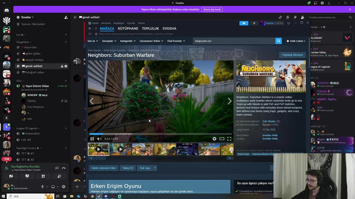The width and height of the screenshot is (355, 199).
Task: Open Windows Start menu
Action: click(x=3, y=196)
